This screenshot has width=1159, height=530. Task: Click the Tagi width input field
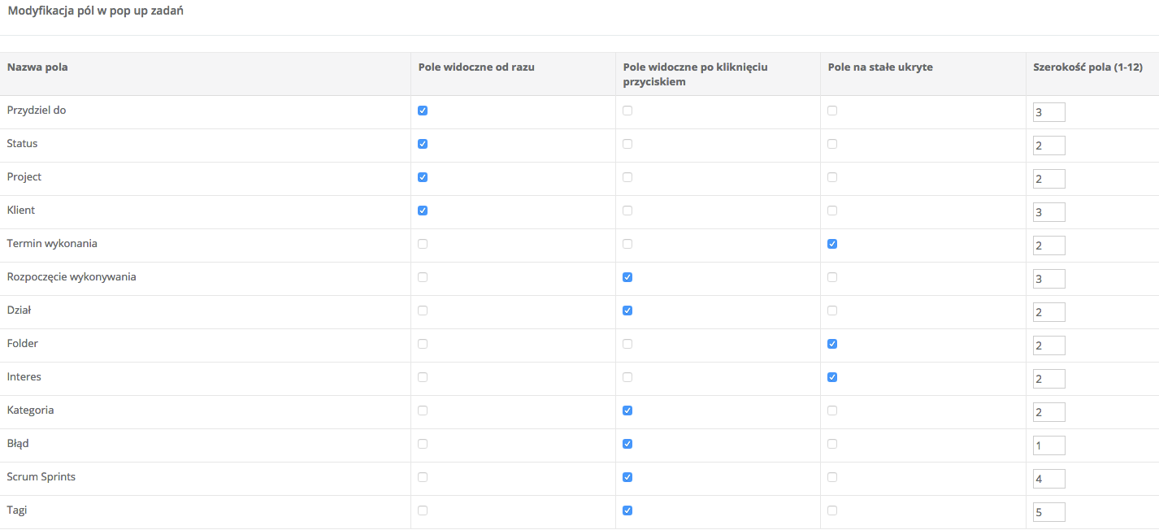1048,512
